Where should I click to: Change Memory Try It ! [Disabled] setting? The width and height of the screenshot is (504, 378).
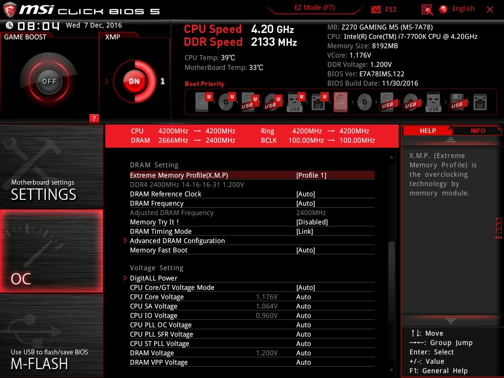coord(252,222)
